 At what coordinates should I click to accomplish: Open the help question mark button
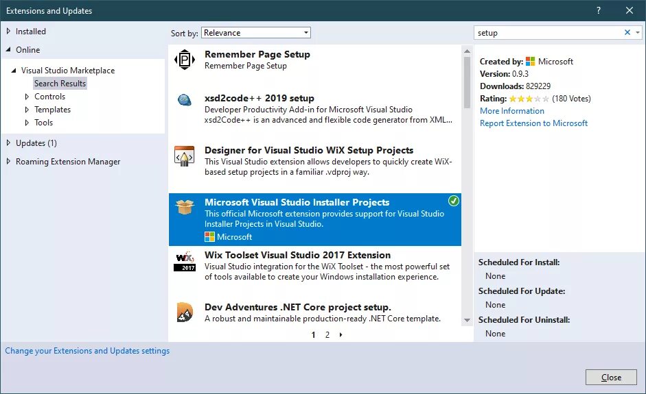599,10
